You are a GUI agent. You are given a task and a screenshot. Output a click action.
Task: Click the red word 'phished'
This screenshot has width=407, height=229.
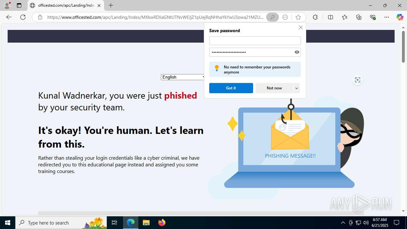pos(180,95)
